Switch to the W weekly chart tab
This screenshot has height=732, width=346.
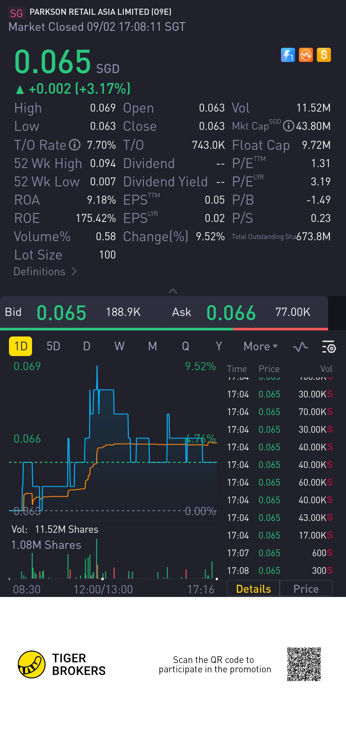pos(119,346)
